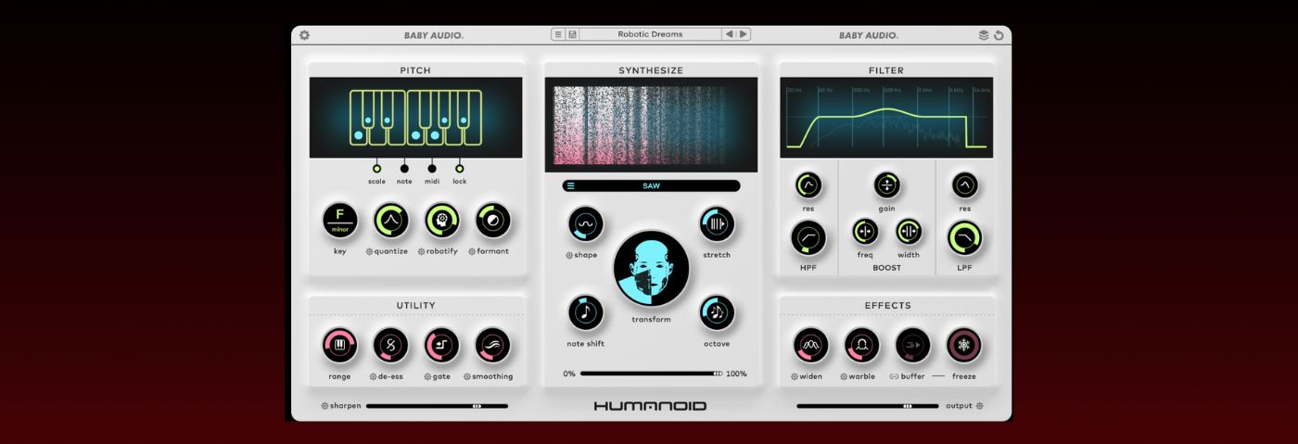Click the HPF cutoff knob
The height and width of the screenshot is (444, 1298).
808,238
